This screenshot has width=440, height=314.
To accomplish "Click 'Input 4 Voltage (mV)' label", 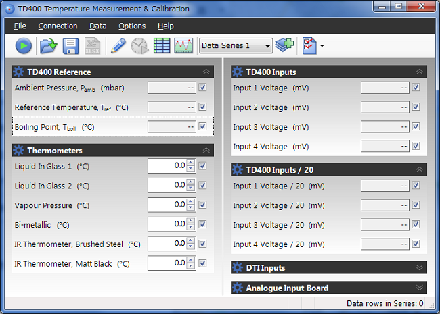I will coord(271,147).
